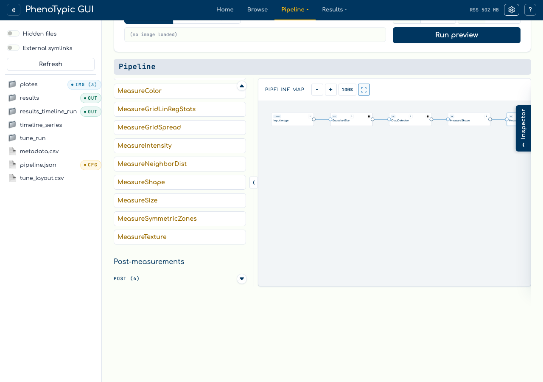This screenshot has width=543, height=382.
Task: Click the Run preview button
Action: point(456,35)
